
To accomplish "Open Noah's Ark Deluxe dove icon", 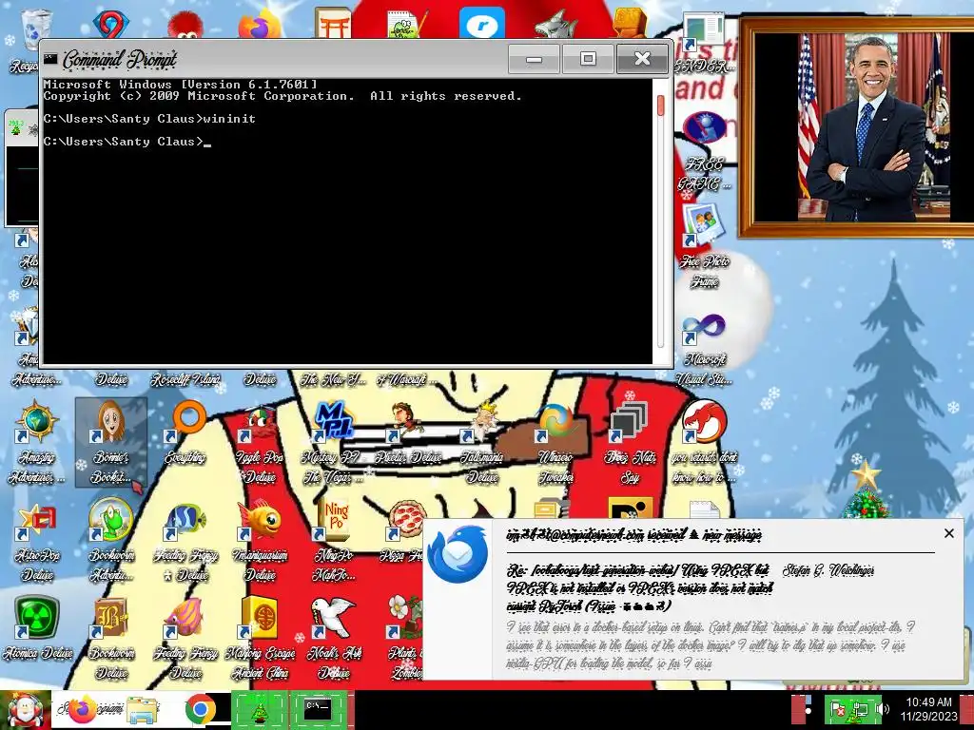I will (334, 638).
